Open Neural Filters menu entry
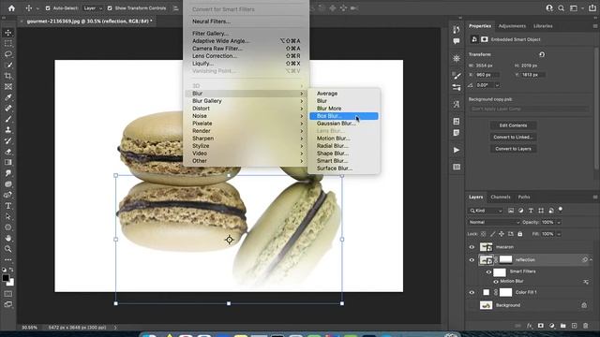The height and width of the screenshot is (337, 600). [x=247, y=22]
